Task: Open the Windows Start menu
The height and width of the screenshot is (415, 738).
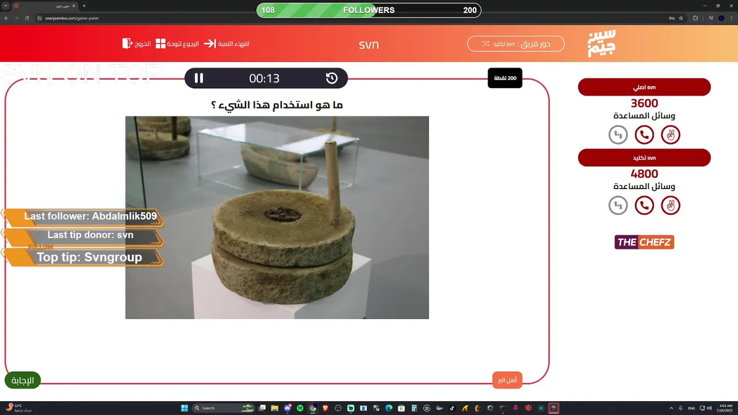Action: pyautogui.click(x=184, y=408)
